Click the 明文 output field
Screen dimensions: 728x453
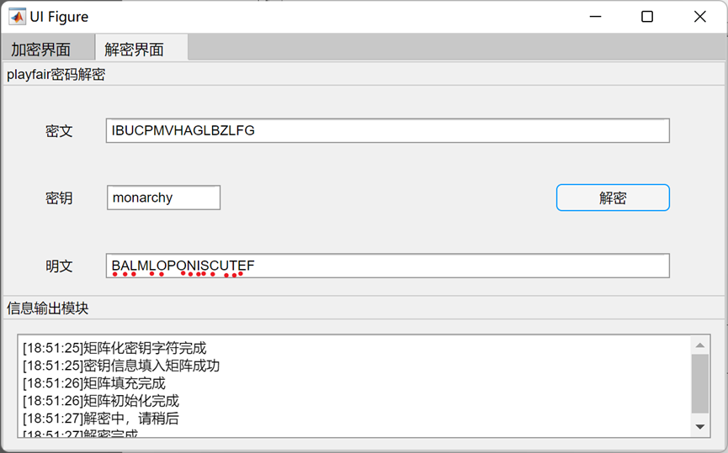pos(388,266)
